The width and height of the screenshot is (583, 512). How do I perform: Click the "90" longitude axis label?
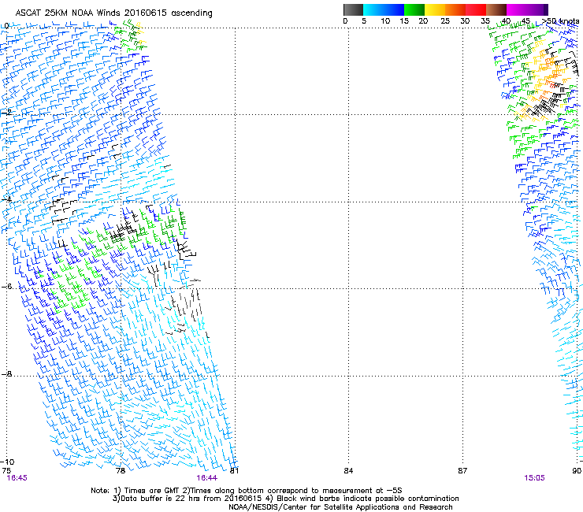point(577,471)
